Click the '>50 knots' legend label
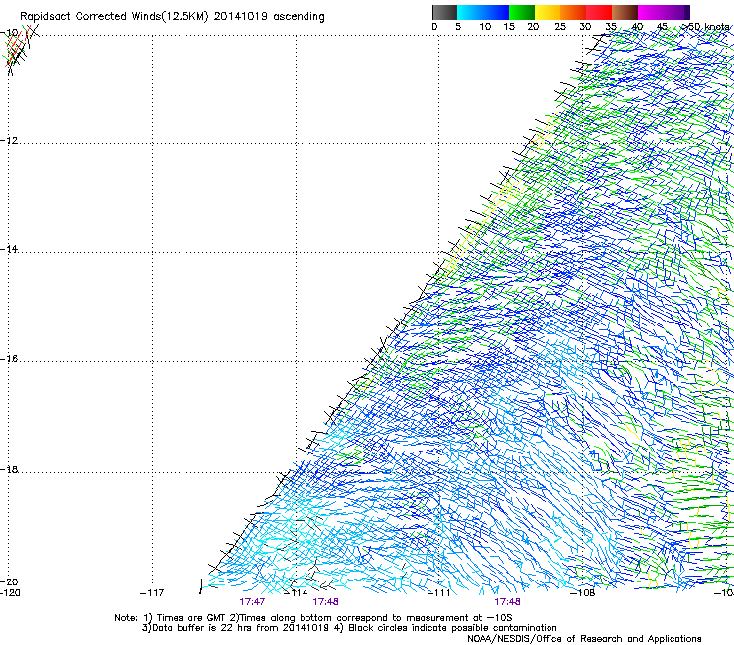This screenshot has height=645, width=734. coord(705,27)
